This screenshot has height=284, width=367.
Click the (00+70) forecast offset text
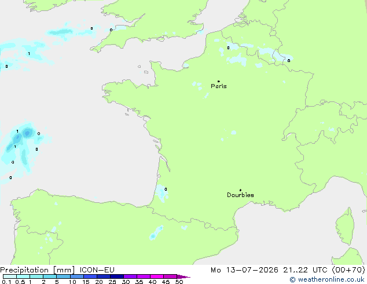click(x=348, y=270)
